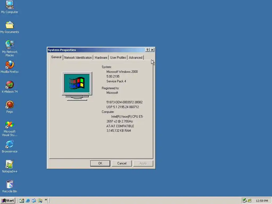This screenshot has width=272, height=204.
Task: Expand Quick Launch overflow chevron
Action: click(46, 200)
